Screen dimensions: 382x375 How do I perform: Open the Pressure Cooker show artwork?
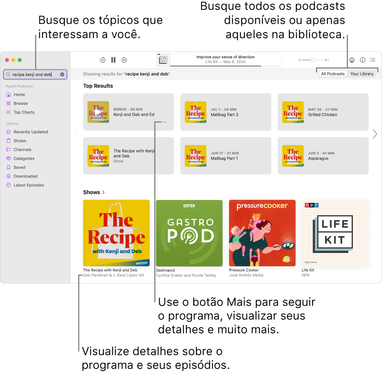point(262,233)
